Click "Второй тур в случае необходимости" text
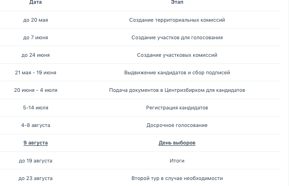The image size is (289, 186). tap(177, 179)
